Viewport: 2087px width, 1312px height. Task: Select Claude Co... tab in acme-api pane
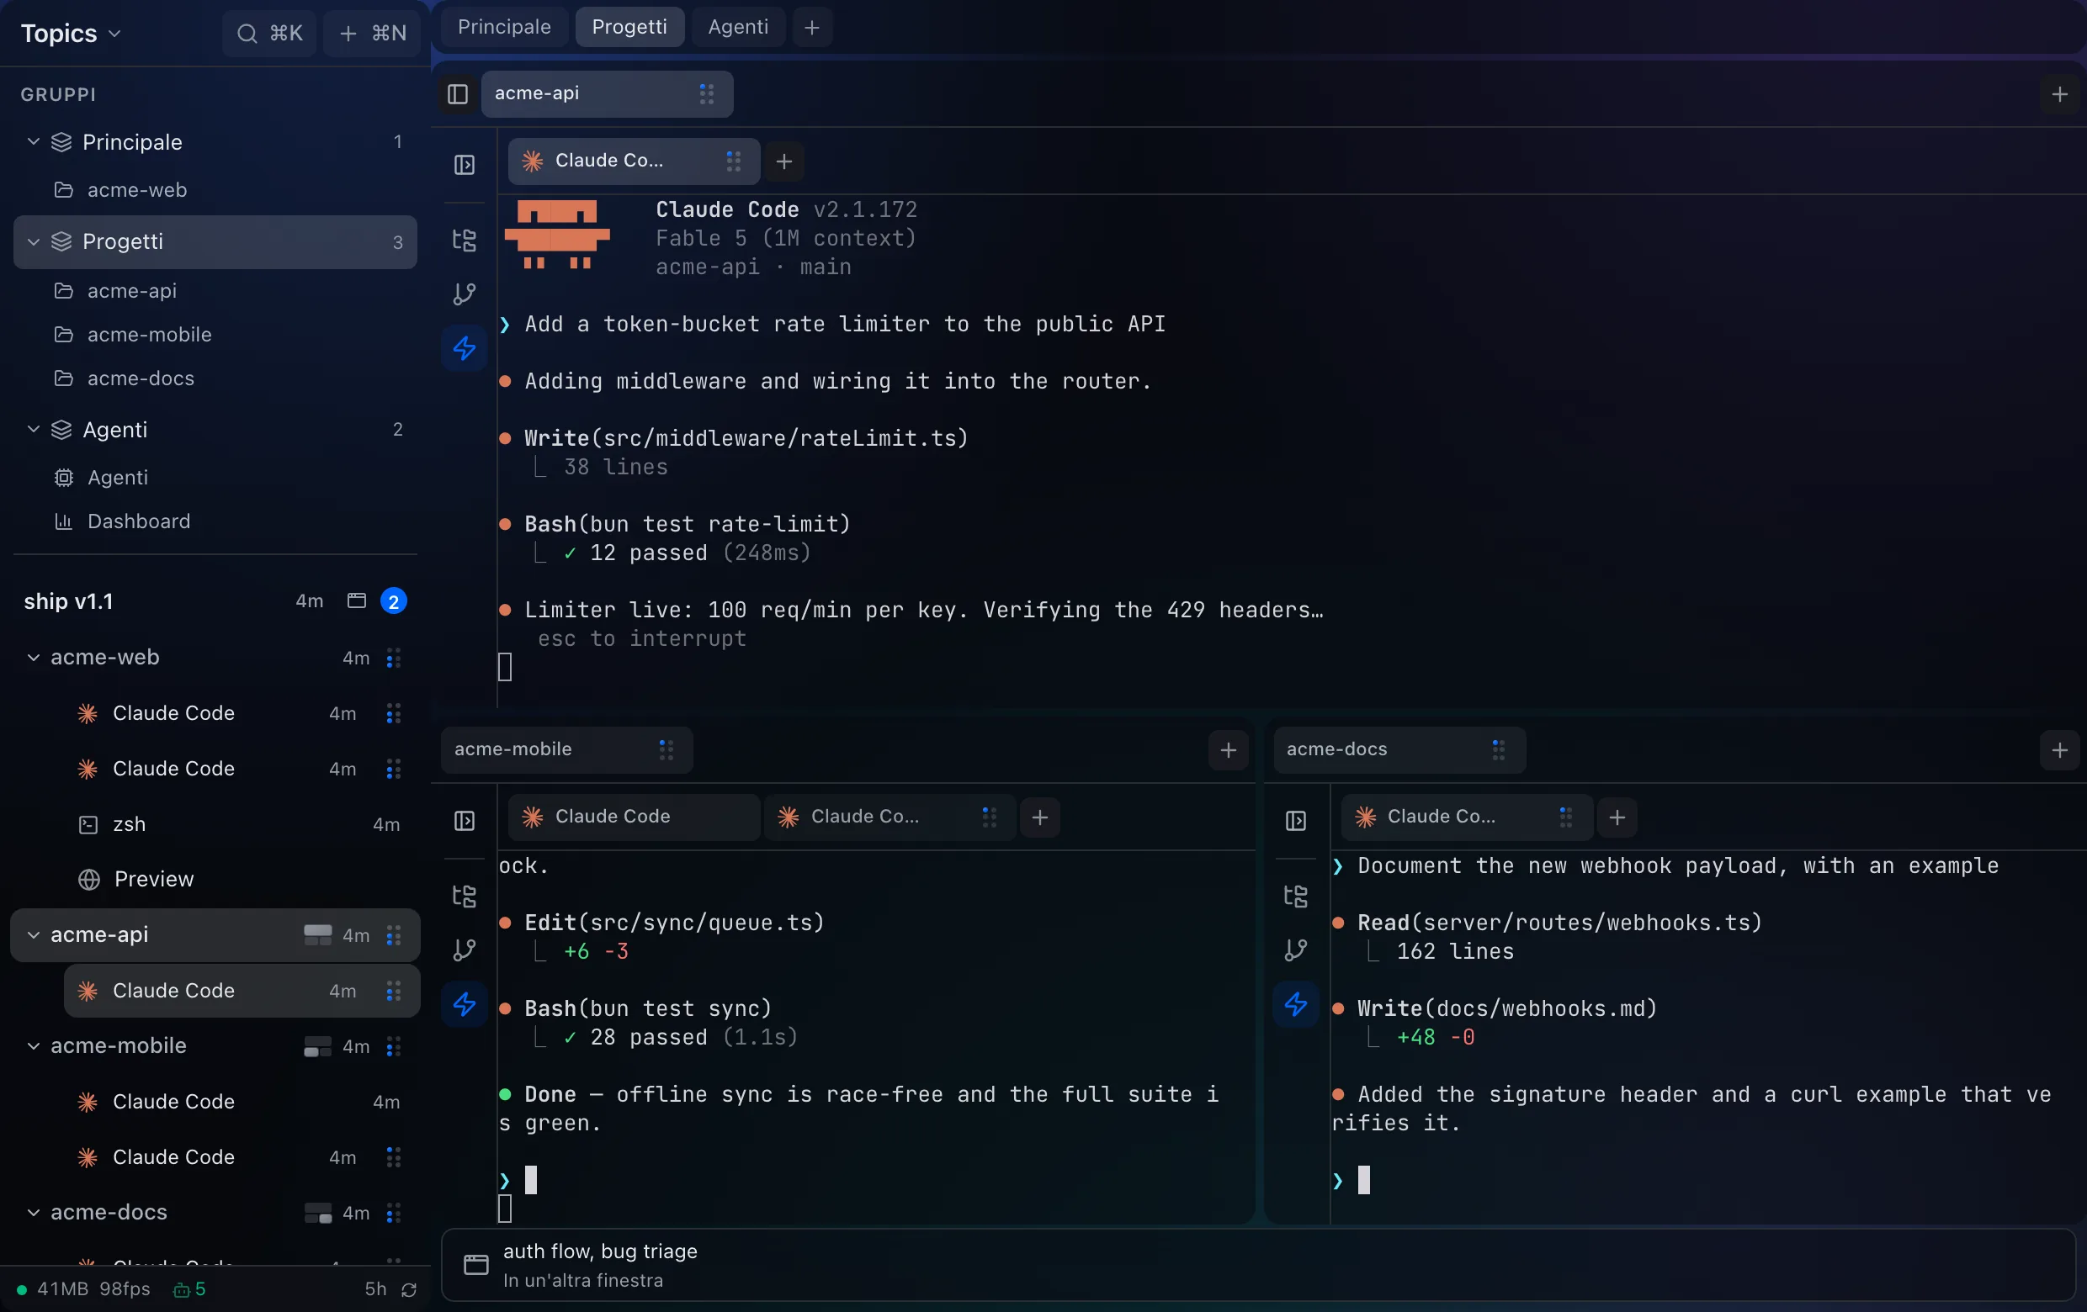634,161
